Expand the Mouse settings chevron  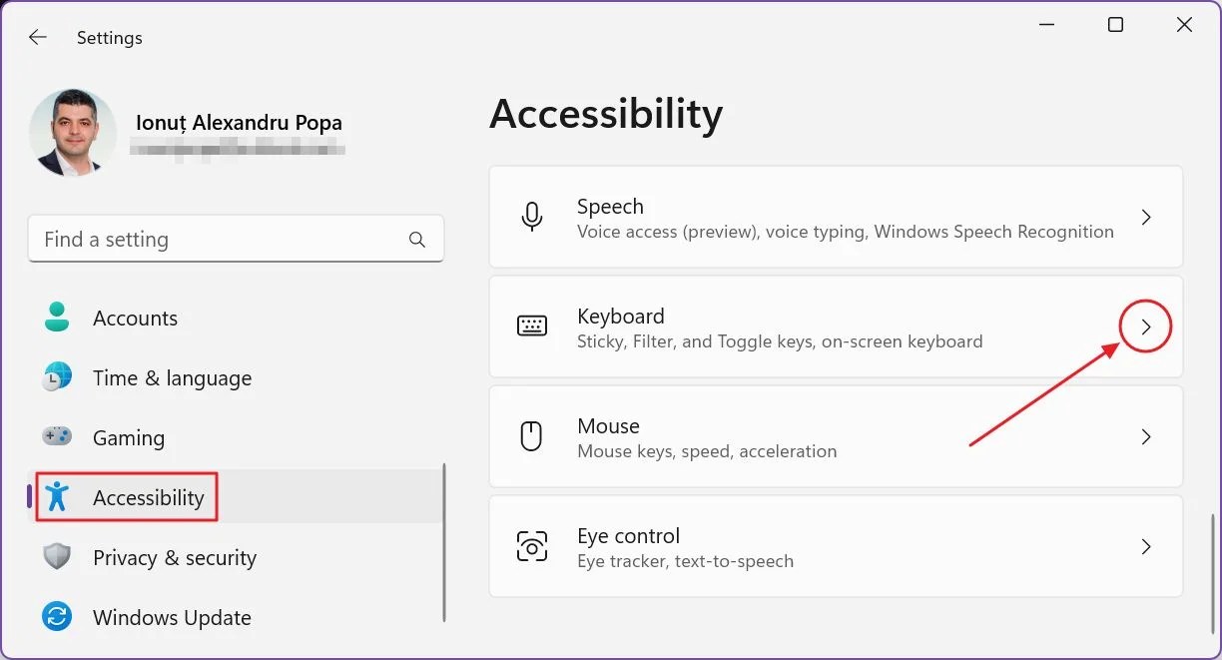(1145, 436)
